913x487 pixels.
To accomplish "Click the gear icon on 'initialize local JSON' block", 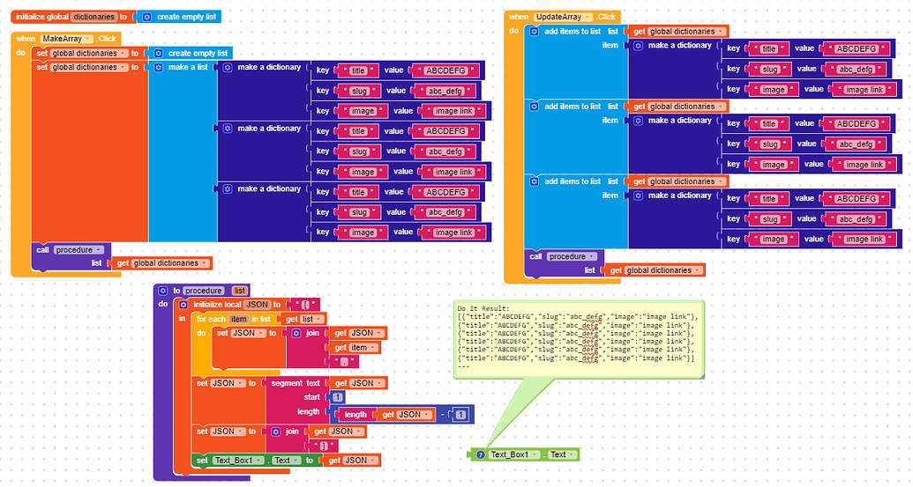I will [184, 305].
